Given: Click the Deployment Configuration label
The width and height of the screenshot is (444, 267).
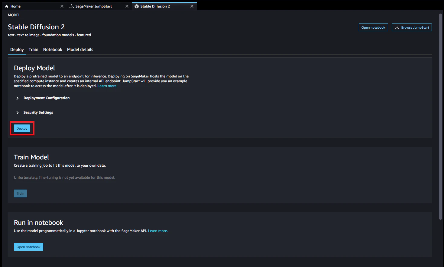Looking at the screenshot, I should 47,98.
